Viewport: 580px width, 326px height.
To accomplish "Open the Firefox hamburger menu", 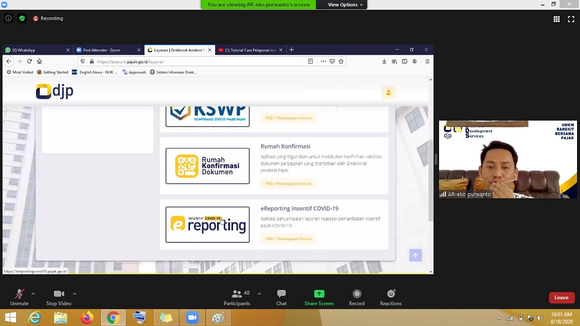I will [x=427, y=61].
